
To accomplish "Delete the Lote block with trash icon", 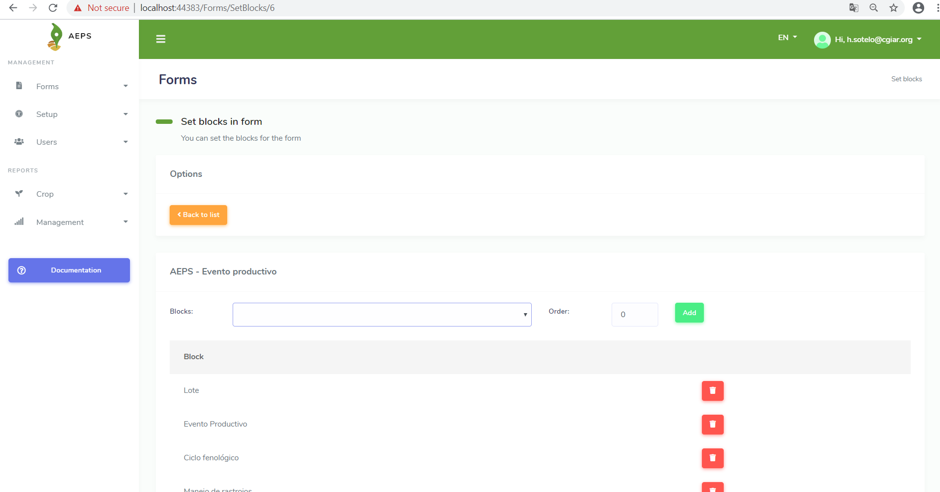I will point(712,391).
